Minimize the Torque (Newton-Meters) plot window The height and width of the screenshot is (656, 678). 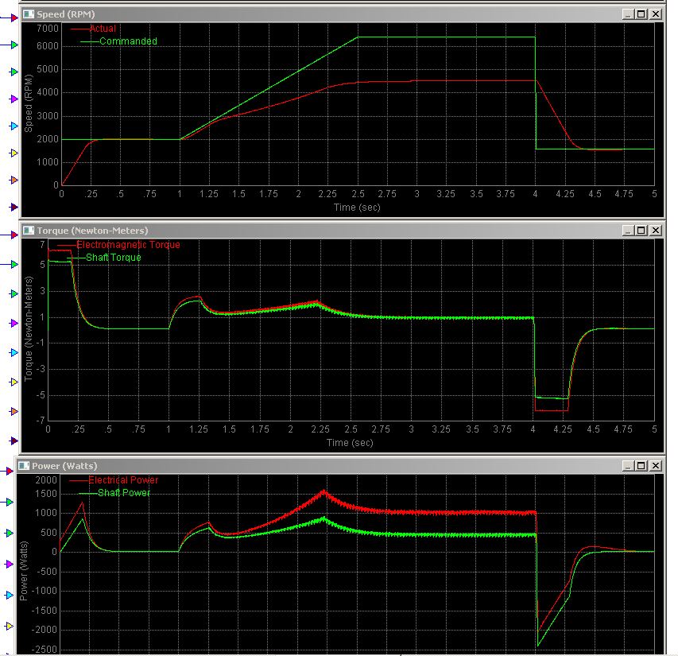pyautogui.click(x=628, y=231)
